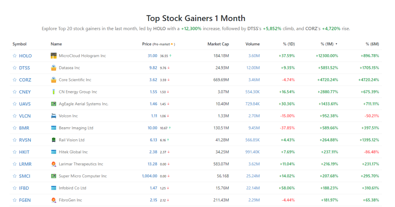Click SMCI price 1,004.00
This screenshot has width=395, height=207.
click(149, 176)
